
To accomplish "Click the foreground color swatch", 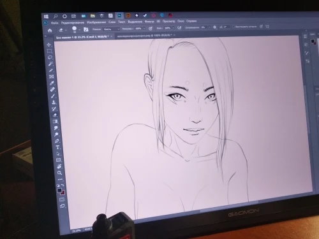I will click(x=59, y=191).
